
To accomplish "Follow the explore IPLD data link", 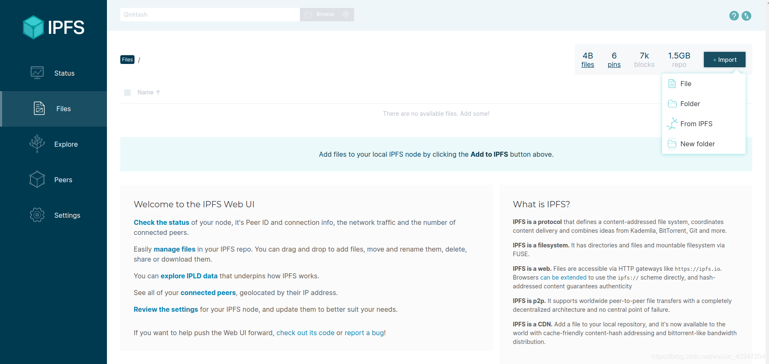I will tap(189, 276).
